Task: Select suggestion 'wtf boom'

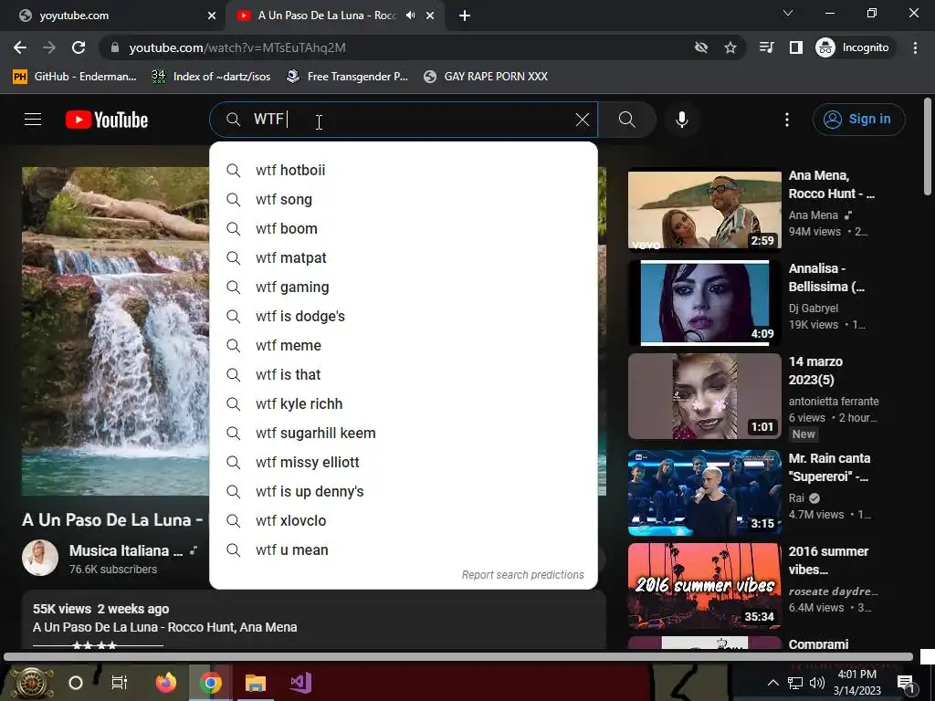Action: [x=403, y=229]
